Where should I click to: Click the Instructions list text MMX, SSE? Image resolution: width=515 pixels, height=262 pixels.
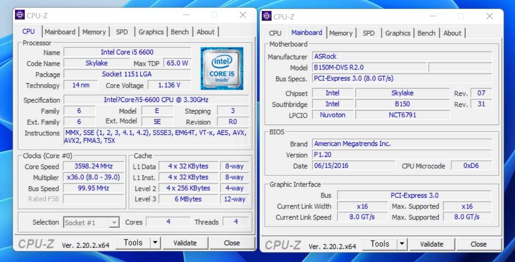[156, 136]
